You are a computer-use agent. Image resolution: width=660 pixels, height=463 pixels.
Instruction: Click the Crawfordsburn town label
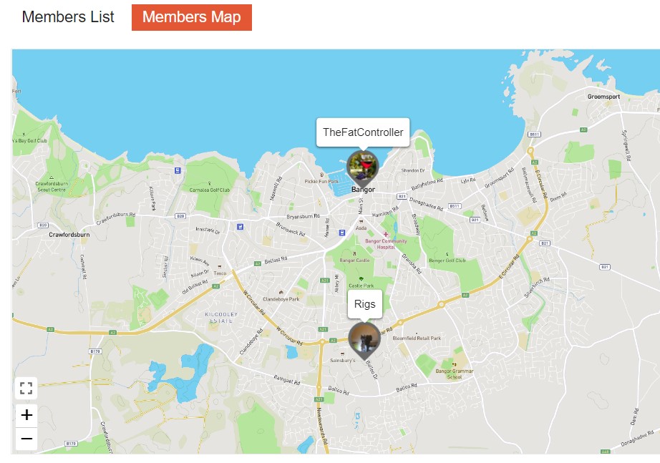pos(69,235)
